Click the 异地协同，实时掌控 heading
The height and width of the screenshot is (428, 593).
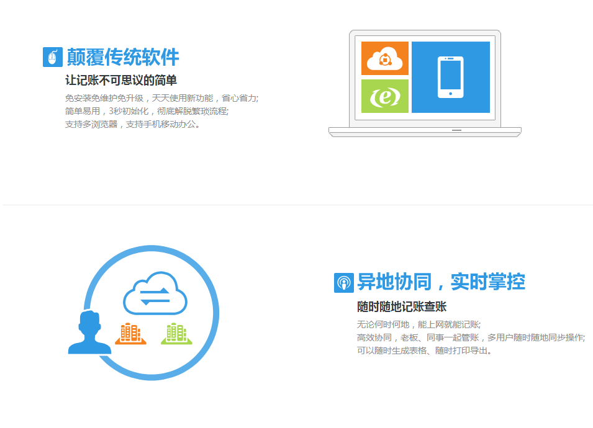point(441,282)
